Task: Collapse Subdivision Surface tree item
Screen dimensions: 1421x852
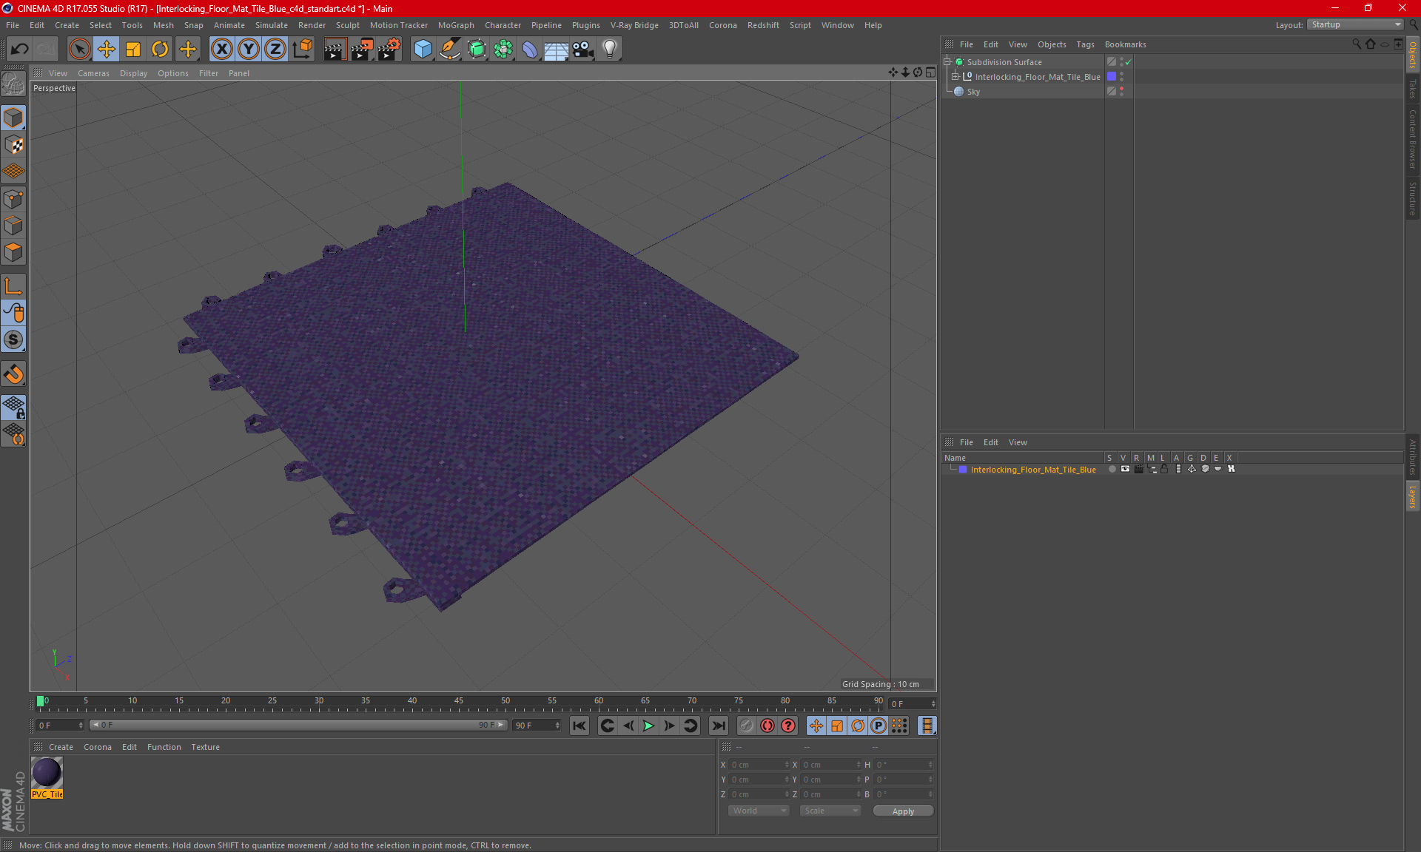Action: coord(947,62)
